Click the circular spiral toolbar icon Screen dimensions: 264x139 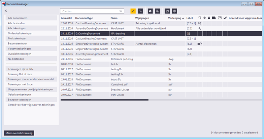[x=175, y=11]
